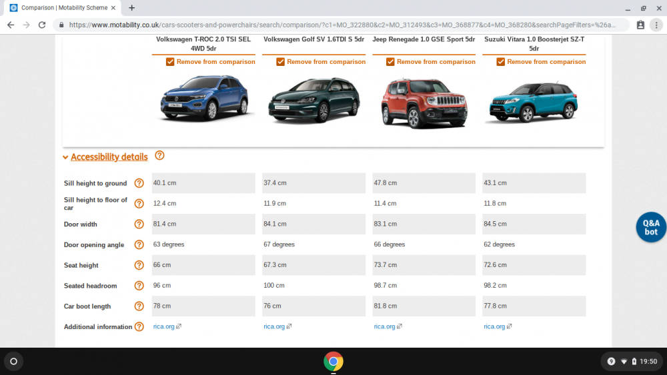Open Chrome three-dot menu
Viewport: 667px width, 375px height.
coord(656,25)
